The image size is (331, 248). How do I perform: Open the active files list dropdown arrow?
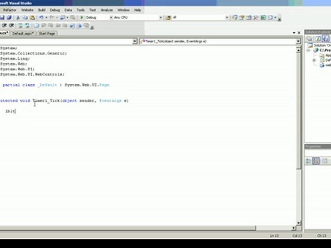point(294,33)
